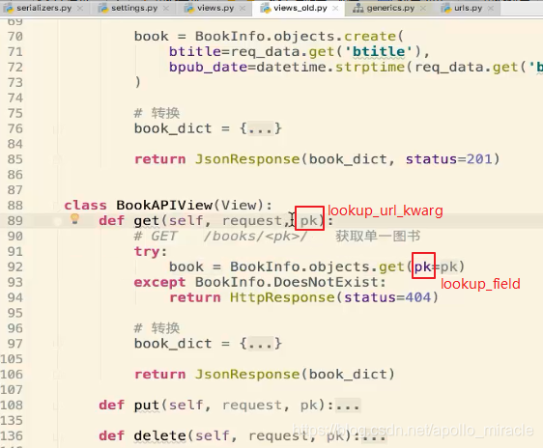Switch to the serializers.py tab
Image resolution: width=543 pixels, height=448 pixels.
44,8
